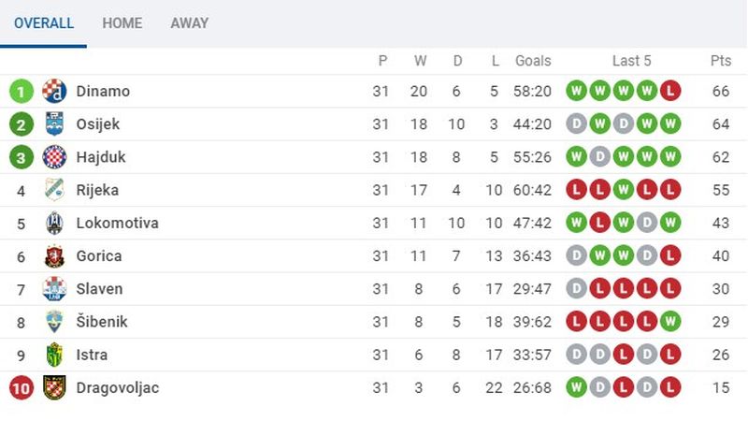Click the Dinamo club crest icon
Image resolution: width=748 pixels, height=421 pixels.
tap(54, 92)
